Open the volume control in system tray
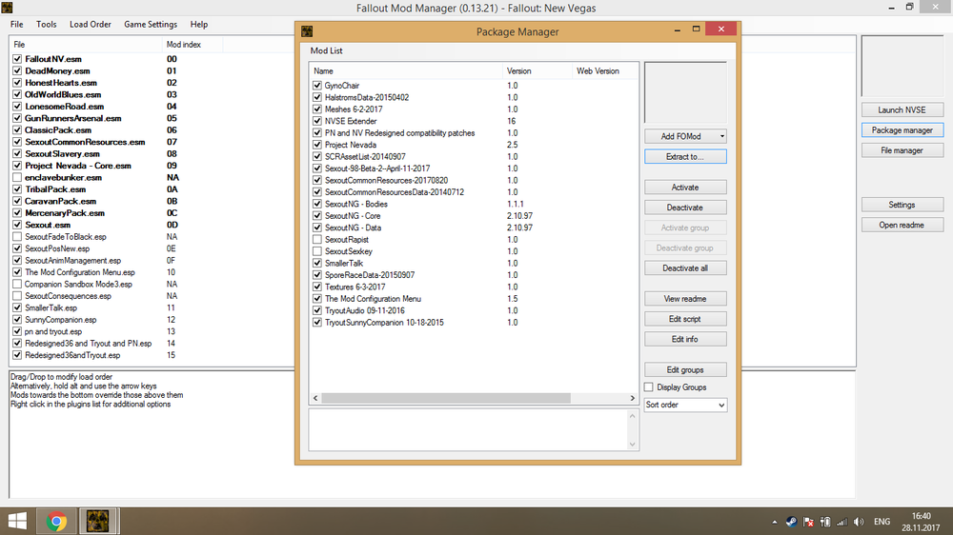Screen dimensions: 953x535 coord(859,522)
